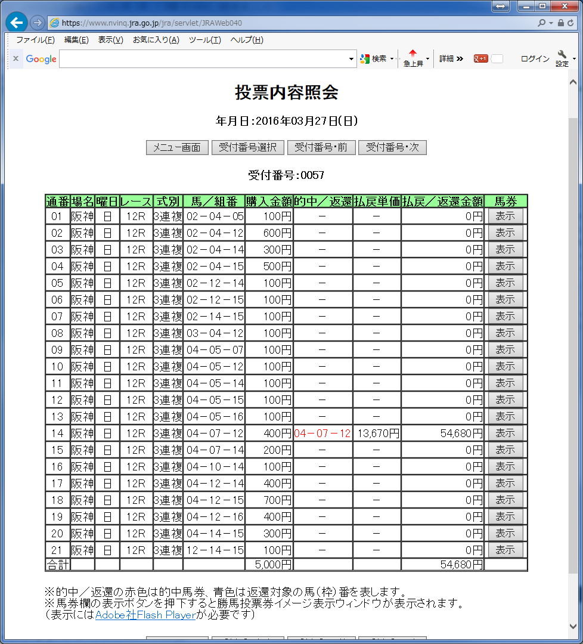Click combination 02－04－05 in row 01
The image size is (583, 644).
[x=215, y=216]
